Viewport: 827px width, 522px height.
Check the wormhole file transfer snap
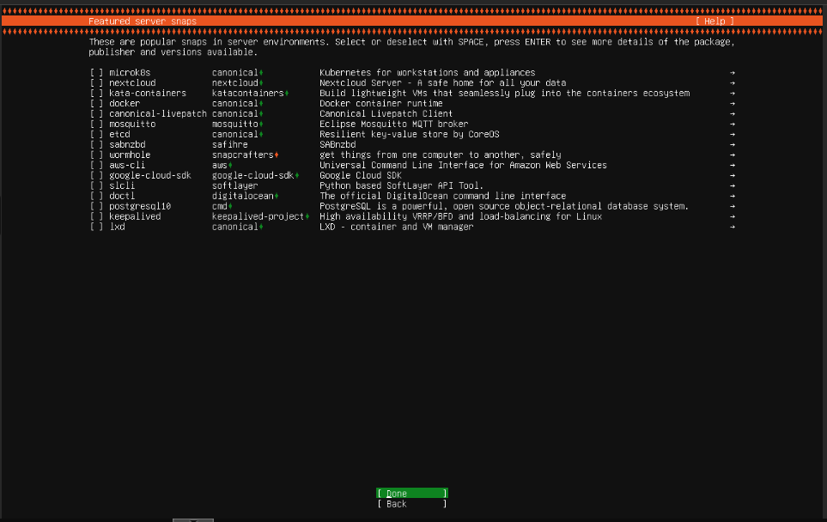click(95, 155)
